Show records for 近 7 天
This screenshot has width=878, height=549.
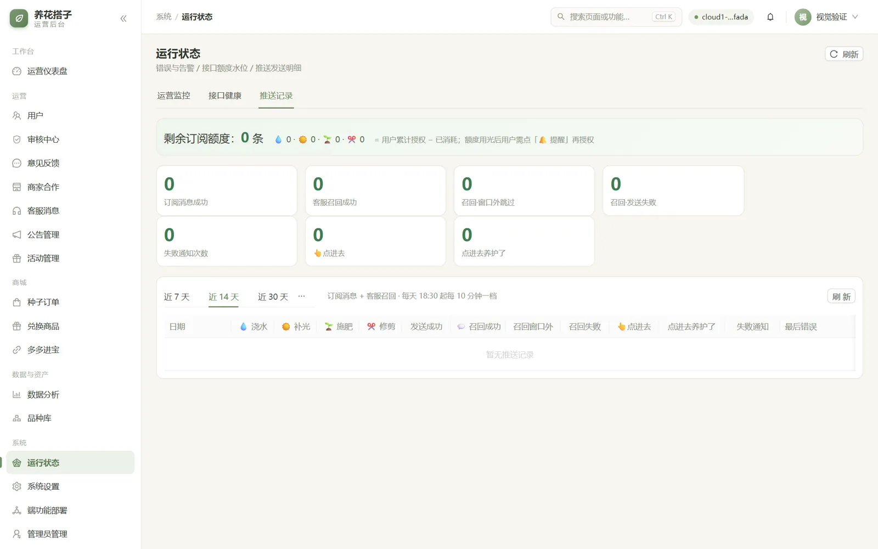177,297
